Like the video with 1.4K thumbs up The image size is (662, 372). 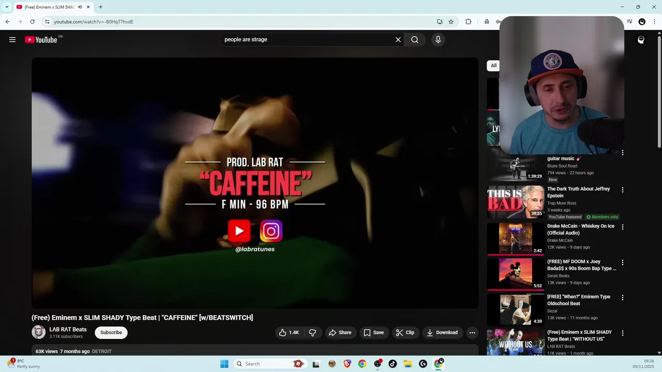tap(289, 333)
